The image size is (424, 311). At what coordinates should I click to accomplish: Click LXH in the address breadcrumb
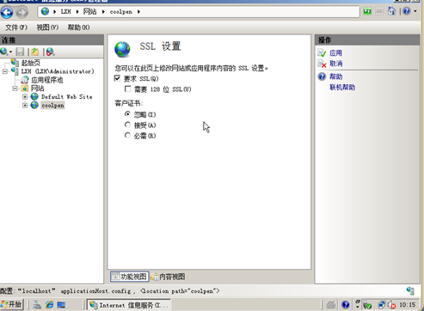click(x=65, y=12)
